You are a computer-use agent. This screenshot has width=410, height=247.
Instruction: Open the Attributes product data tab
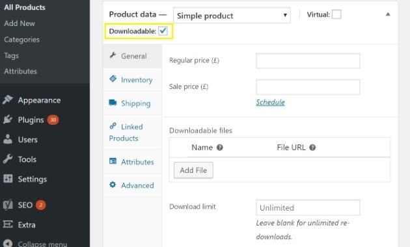coord(133,162)
